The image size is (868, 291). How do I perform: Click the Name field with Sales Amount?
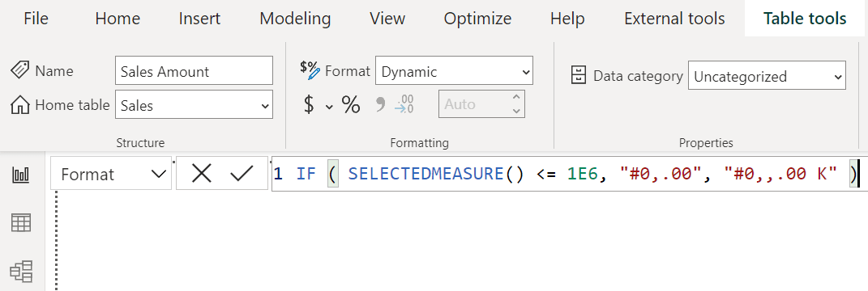[x=194, y=70]
